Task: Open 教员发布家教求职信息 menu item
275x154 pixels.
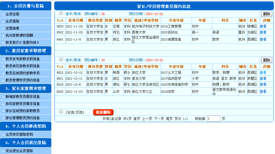Action: pos(23,59)
